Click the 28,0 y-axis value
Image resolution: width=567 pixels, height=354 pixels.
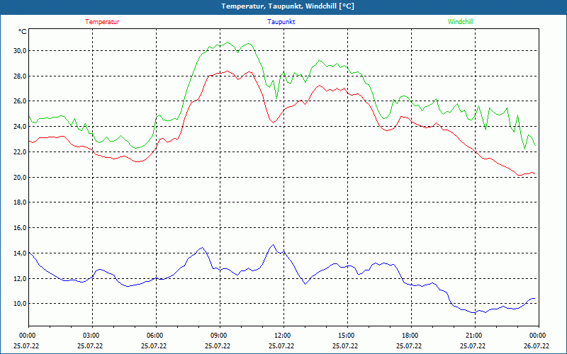point(21,76)
